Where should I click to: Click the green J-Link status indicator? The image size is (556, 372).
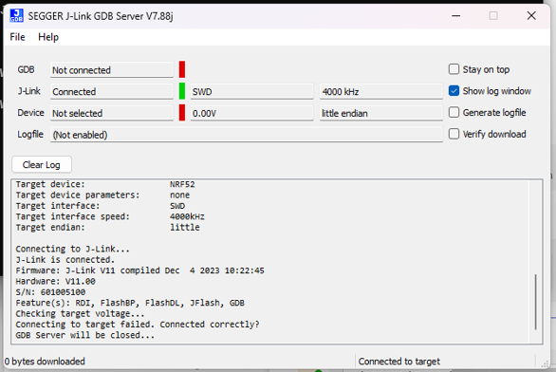tap(182, 91)
